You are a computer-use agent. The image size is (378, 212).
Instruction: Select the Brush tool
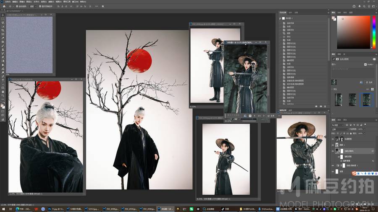[3, 46]
